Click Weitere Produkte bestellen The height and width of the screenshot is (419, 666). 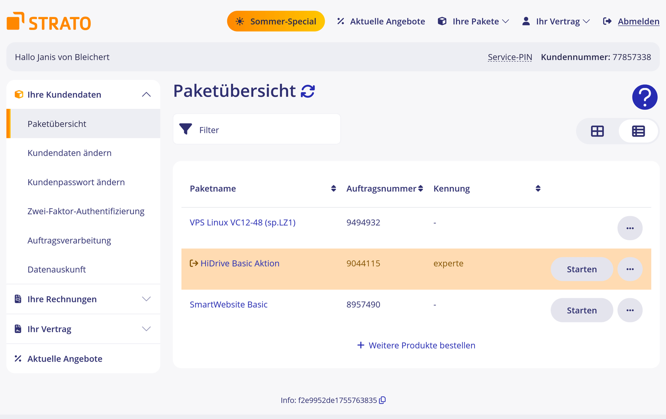pos(416,345)
